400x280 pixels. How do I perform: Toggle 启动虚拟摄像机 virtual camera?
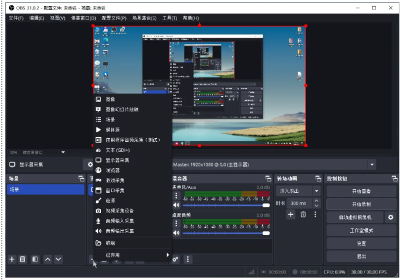tap(355, 217)
